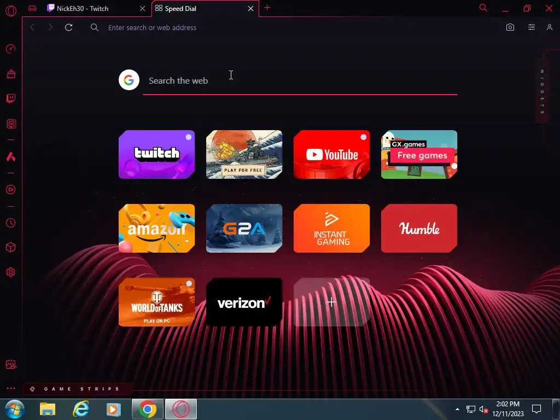560x420 pixels.
Task: Open the Windows Start button
Action: coord(15,409)
